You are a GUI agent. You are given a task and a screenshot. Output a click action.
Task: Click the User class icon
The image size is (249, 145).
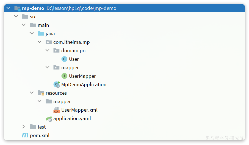point(64,59)
